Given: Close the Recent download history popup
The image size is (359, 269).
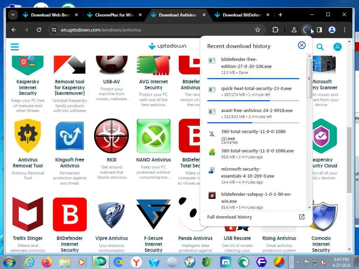Looking at the screenshot, I should point(302,45).
